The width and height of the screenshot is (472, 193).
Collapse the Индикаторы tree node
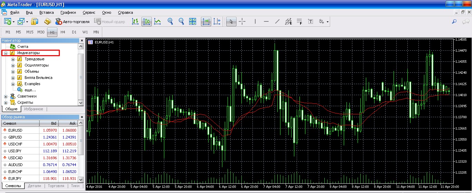(x=6, y=53)
